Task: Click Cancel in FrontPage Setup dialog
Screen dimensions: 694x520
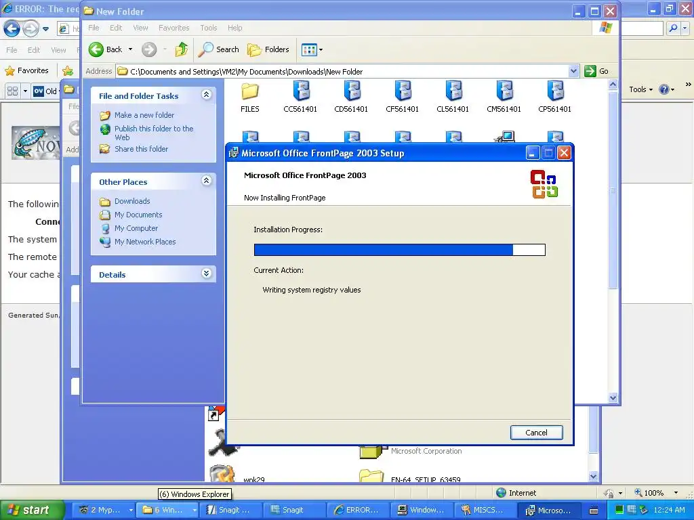Action: (537, 433)
